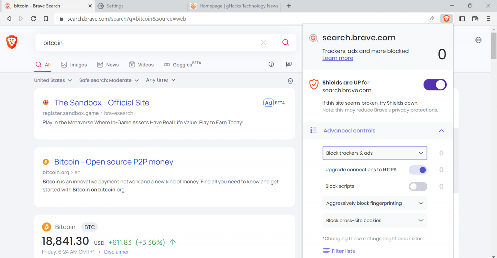This screenshot has width=497, height=258.
Task: Open the browser hamburger menu
Action: tap(489, 18)
